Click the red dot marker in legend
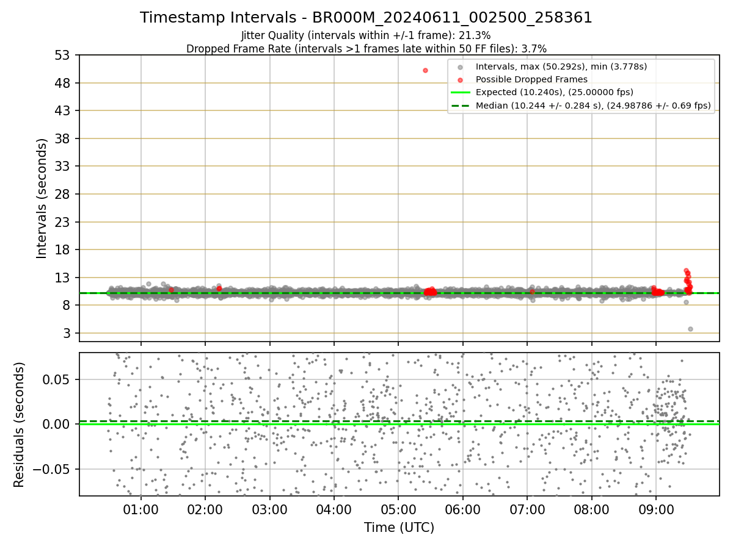 click(x=461, y=80)
